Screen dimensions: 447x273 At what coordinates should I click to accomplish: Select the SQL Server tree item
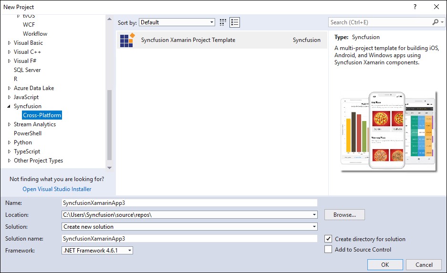(27, 70)
